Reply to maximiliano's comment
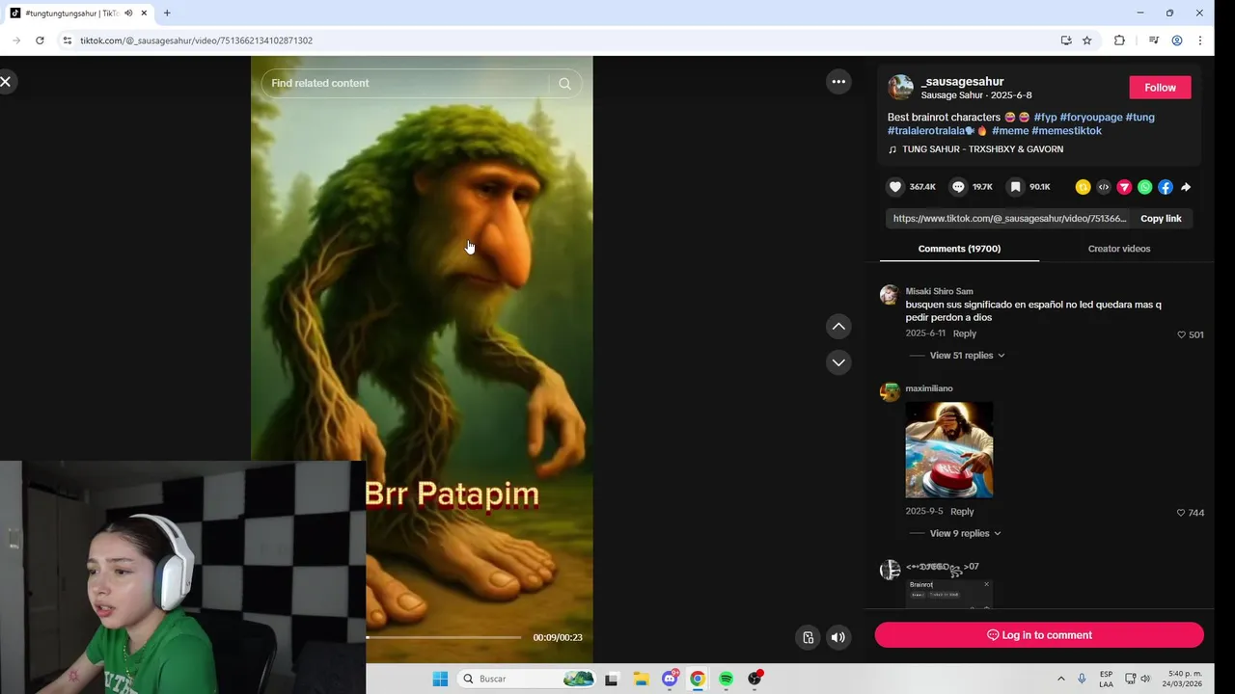 962,512
